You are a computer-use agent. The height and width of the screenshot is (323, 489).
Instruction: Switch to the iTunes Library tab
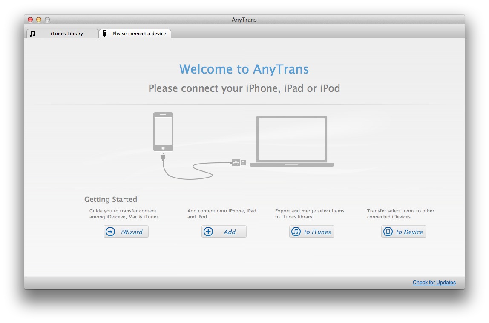coord(66,34)
